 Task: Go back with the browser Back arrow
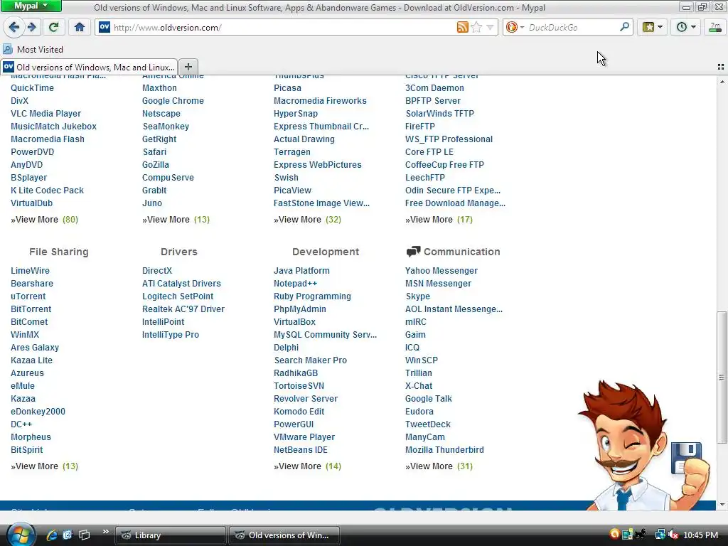click(x=14, y=27)
